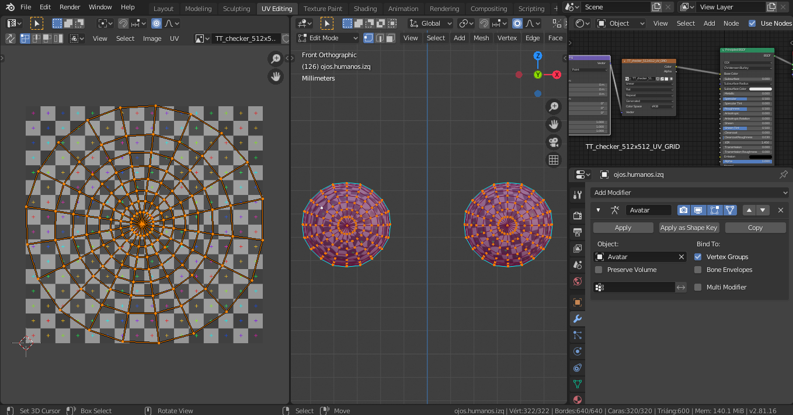Open the Object Data mesh properties tab
The width and height of the screenshot is (793, 415).
tap(577, 384)
